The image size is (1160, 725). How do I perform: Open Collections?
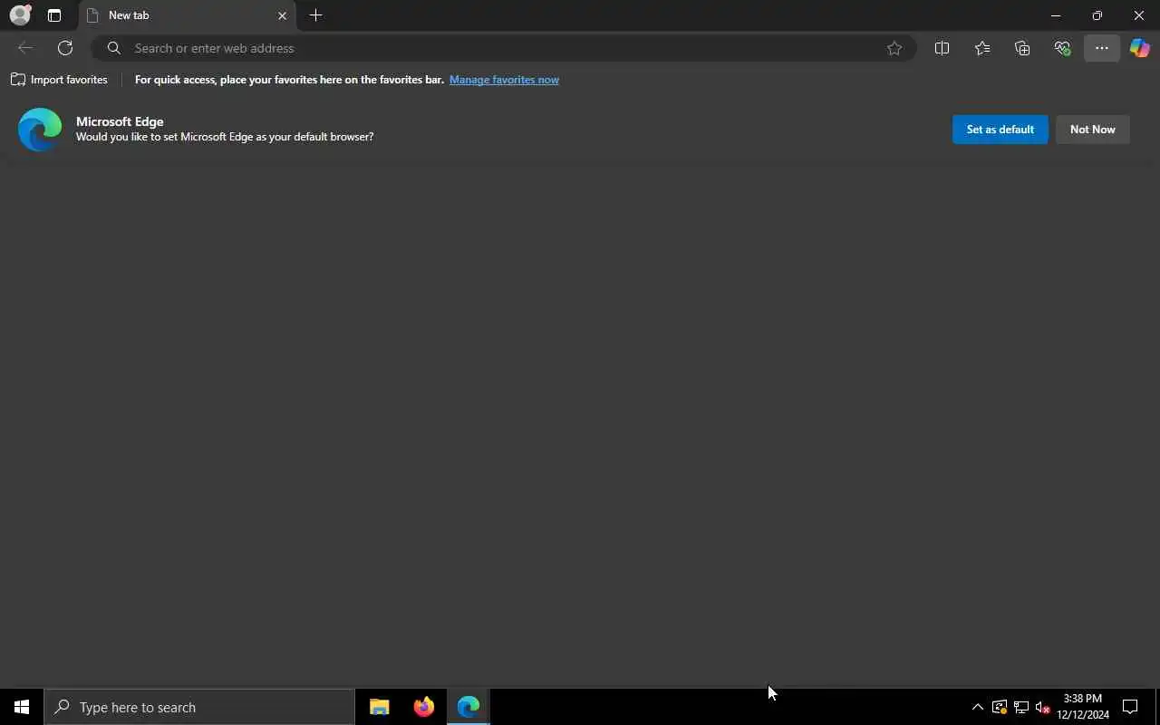click(x=1022, y=48)
